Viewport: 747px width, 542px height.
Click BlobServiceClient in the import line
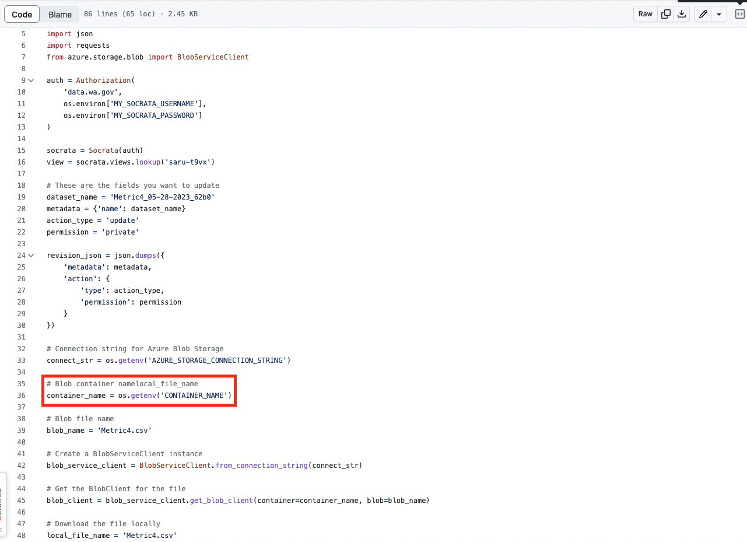213,57
